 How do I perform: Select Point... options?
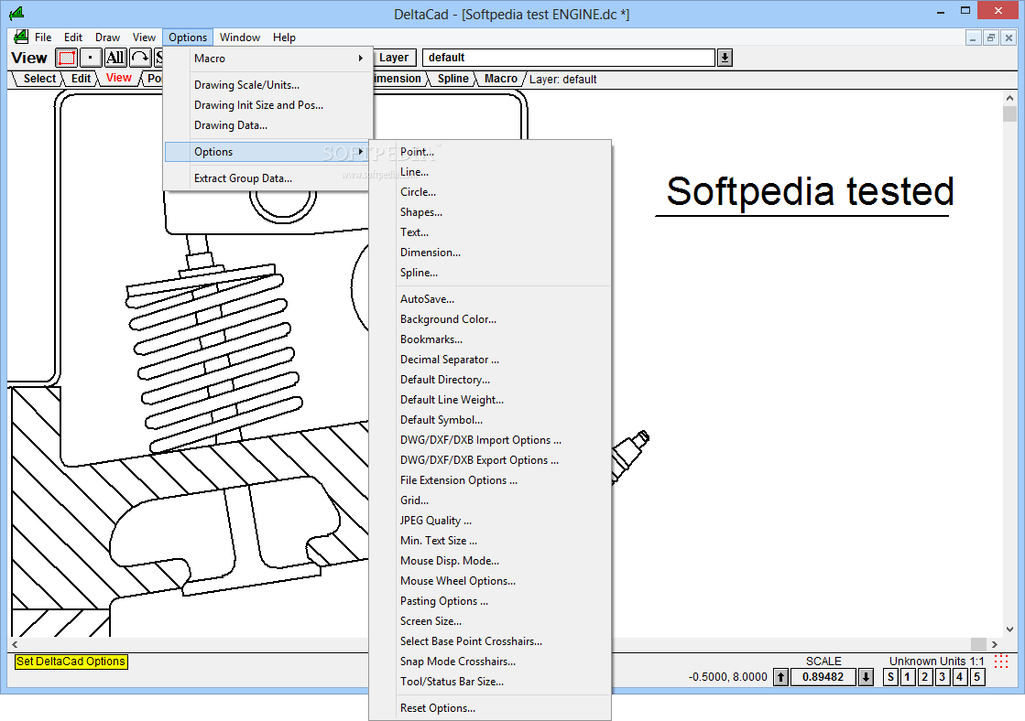490,152
